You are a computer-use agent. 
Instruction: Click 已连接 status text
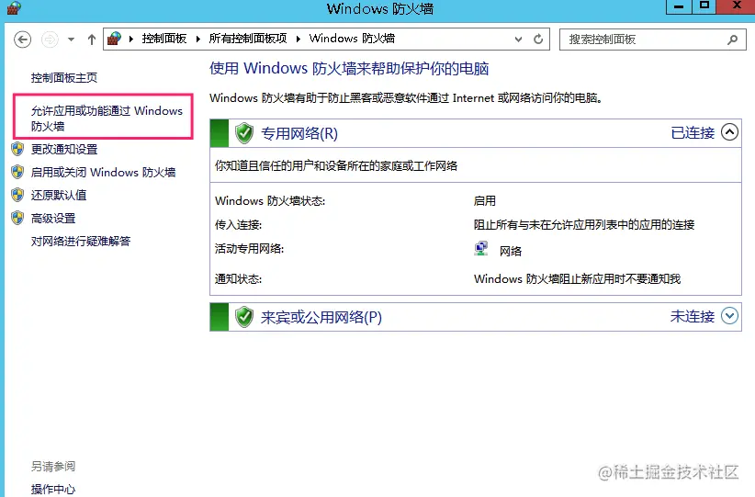tap(693, 133)
